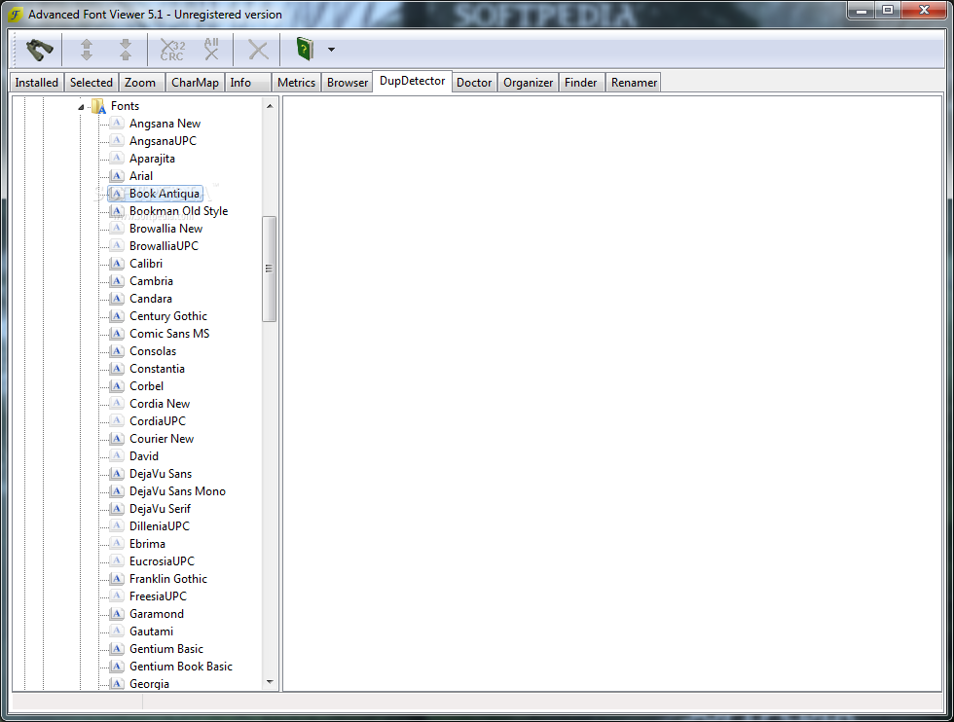954x722 pixels.
Task: Click the delete All duplicates icon
Action: (211, 50)
